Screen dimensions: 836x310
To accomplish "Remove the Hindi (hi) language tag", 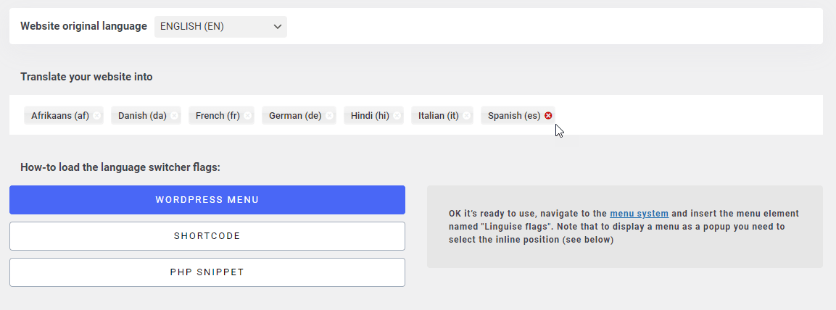I will coord(397,116).
